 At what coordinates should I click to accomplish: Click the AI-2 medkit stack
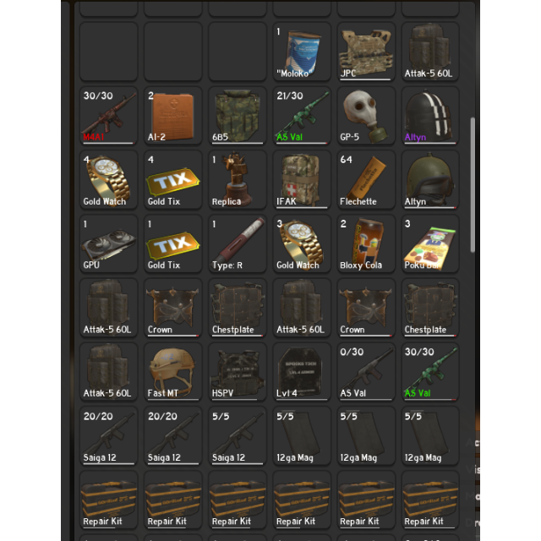172,116
